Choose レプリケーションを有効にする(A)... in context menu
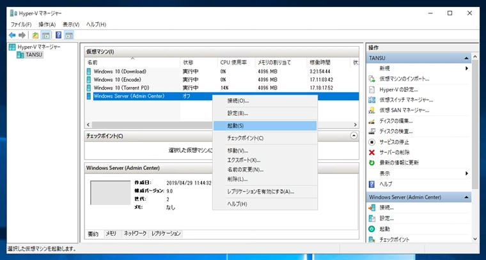Screen dimensions: 486x260 [x=265, y=192]
